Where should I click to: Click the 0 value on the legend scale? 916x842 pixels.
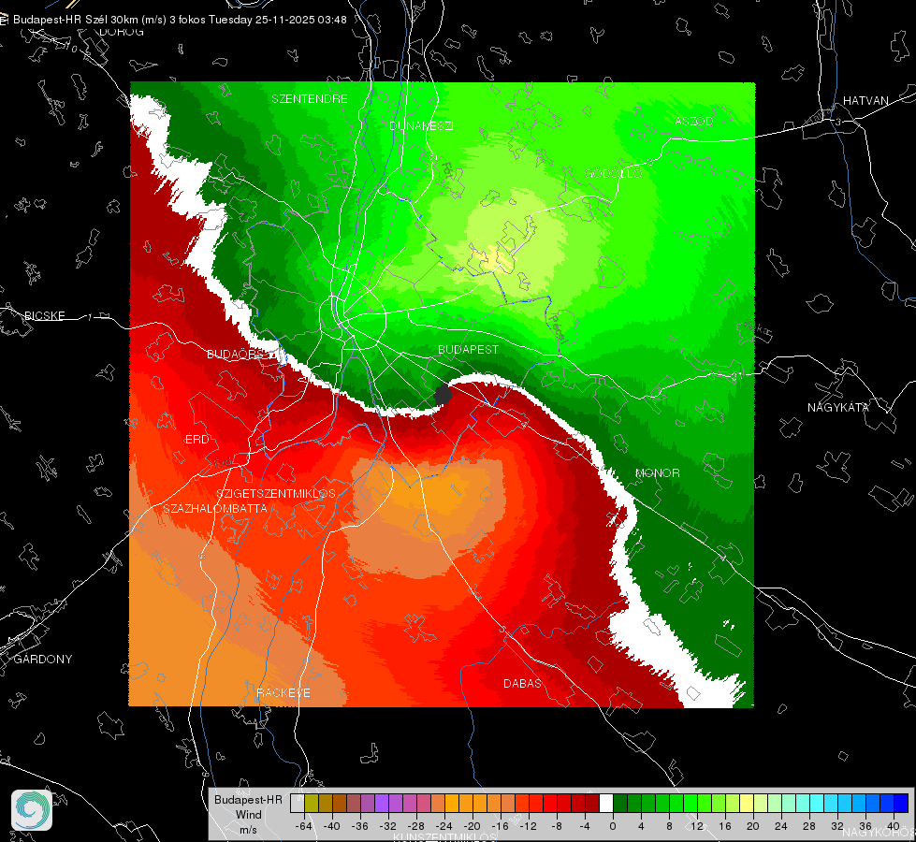pyautogui.click(x=612, y=826)
